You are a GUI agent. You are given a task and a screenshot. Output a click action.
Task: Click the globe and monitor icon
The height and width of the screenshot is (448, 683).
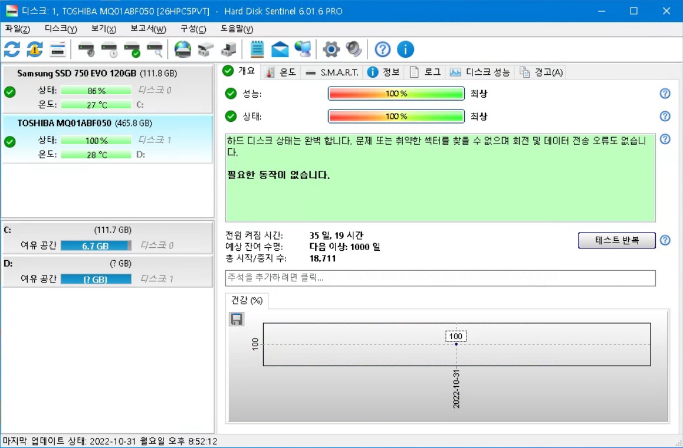click(303, 49)
